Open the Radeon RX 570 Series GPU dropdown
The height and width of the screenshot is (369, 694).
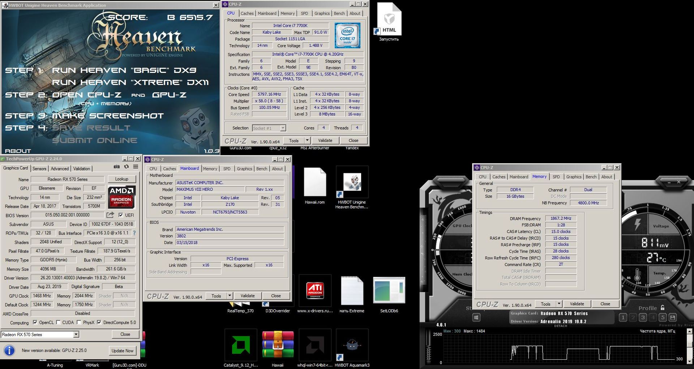coord(40,335)
